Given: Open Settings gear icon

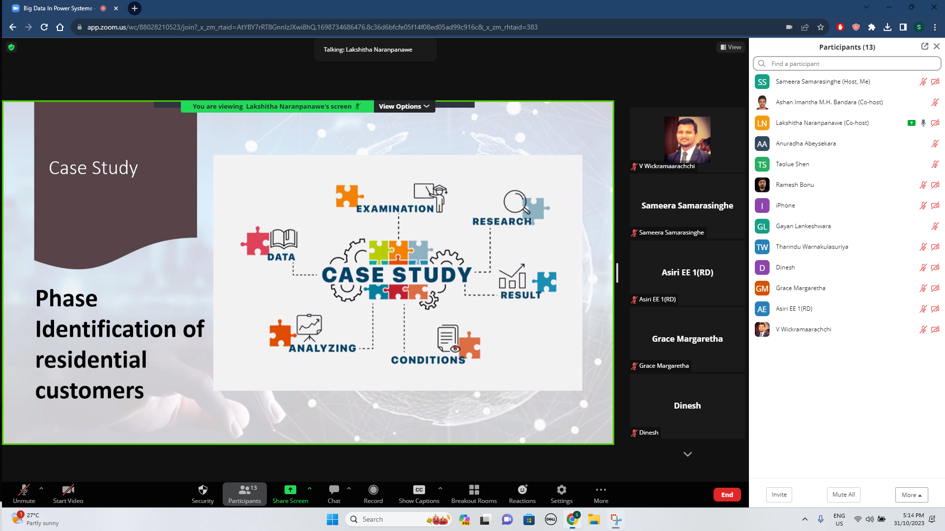Looking at the screenshot, I should pyautogui.click(x=561, y=490).
